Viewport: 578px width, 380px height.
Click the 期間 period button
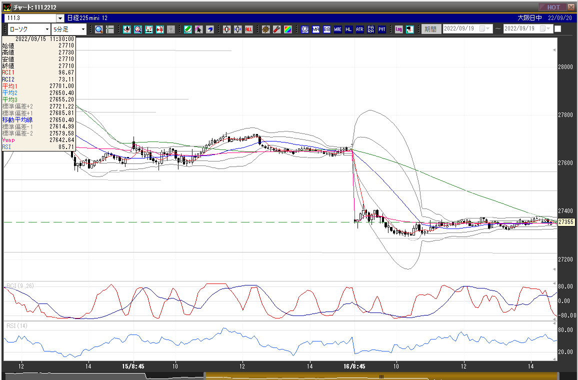430,29
